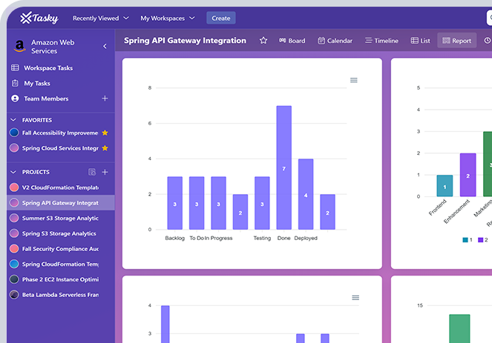Screen dimensions: 492x343
Task: Click the Create button
Action: [220, 18]
